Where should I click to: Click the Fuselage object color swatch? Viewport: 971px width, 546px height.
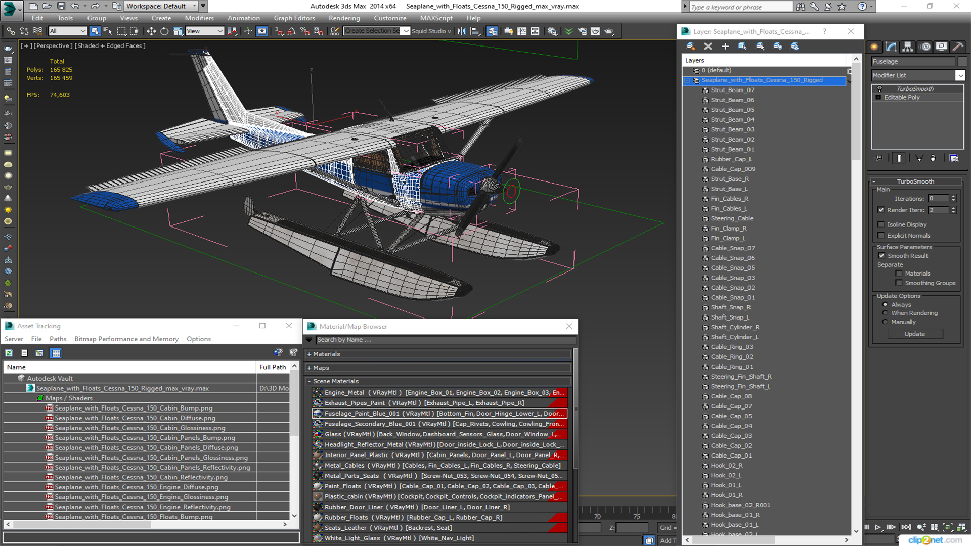pos(962,62)
